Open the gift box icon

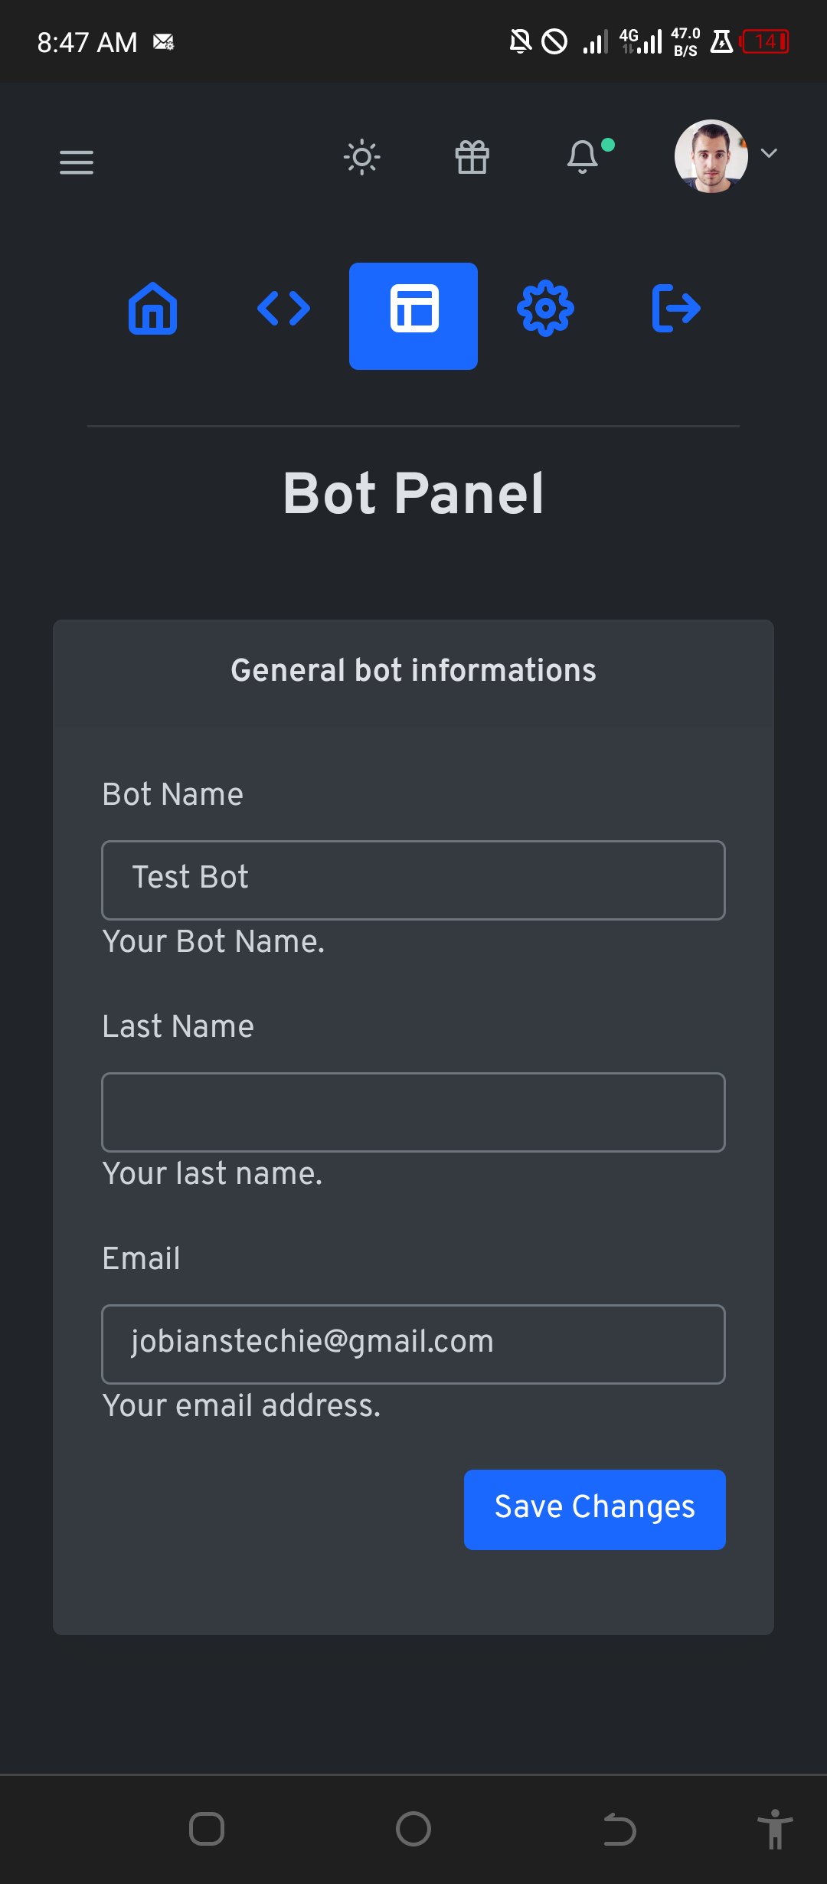click(x=472, y=158)
